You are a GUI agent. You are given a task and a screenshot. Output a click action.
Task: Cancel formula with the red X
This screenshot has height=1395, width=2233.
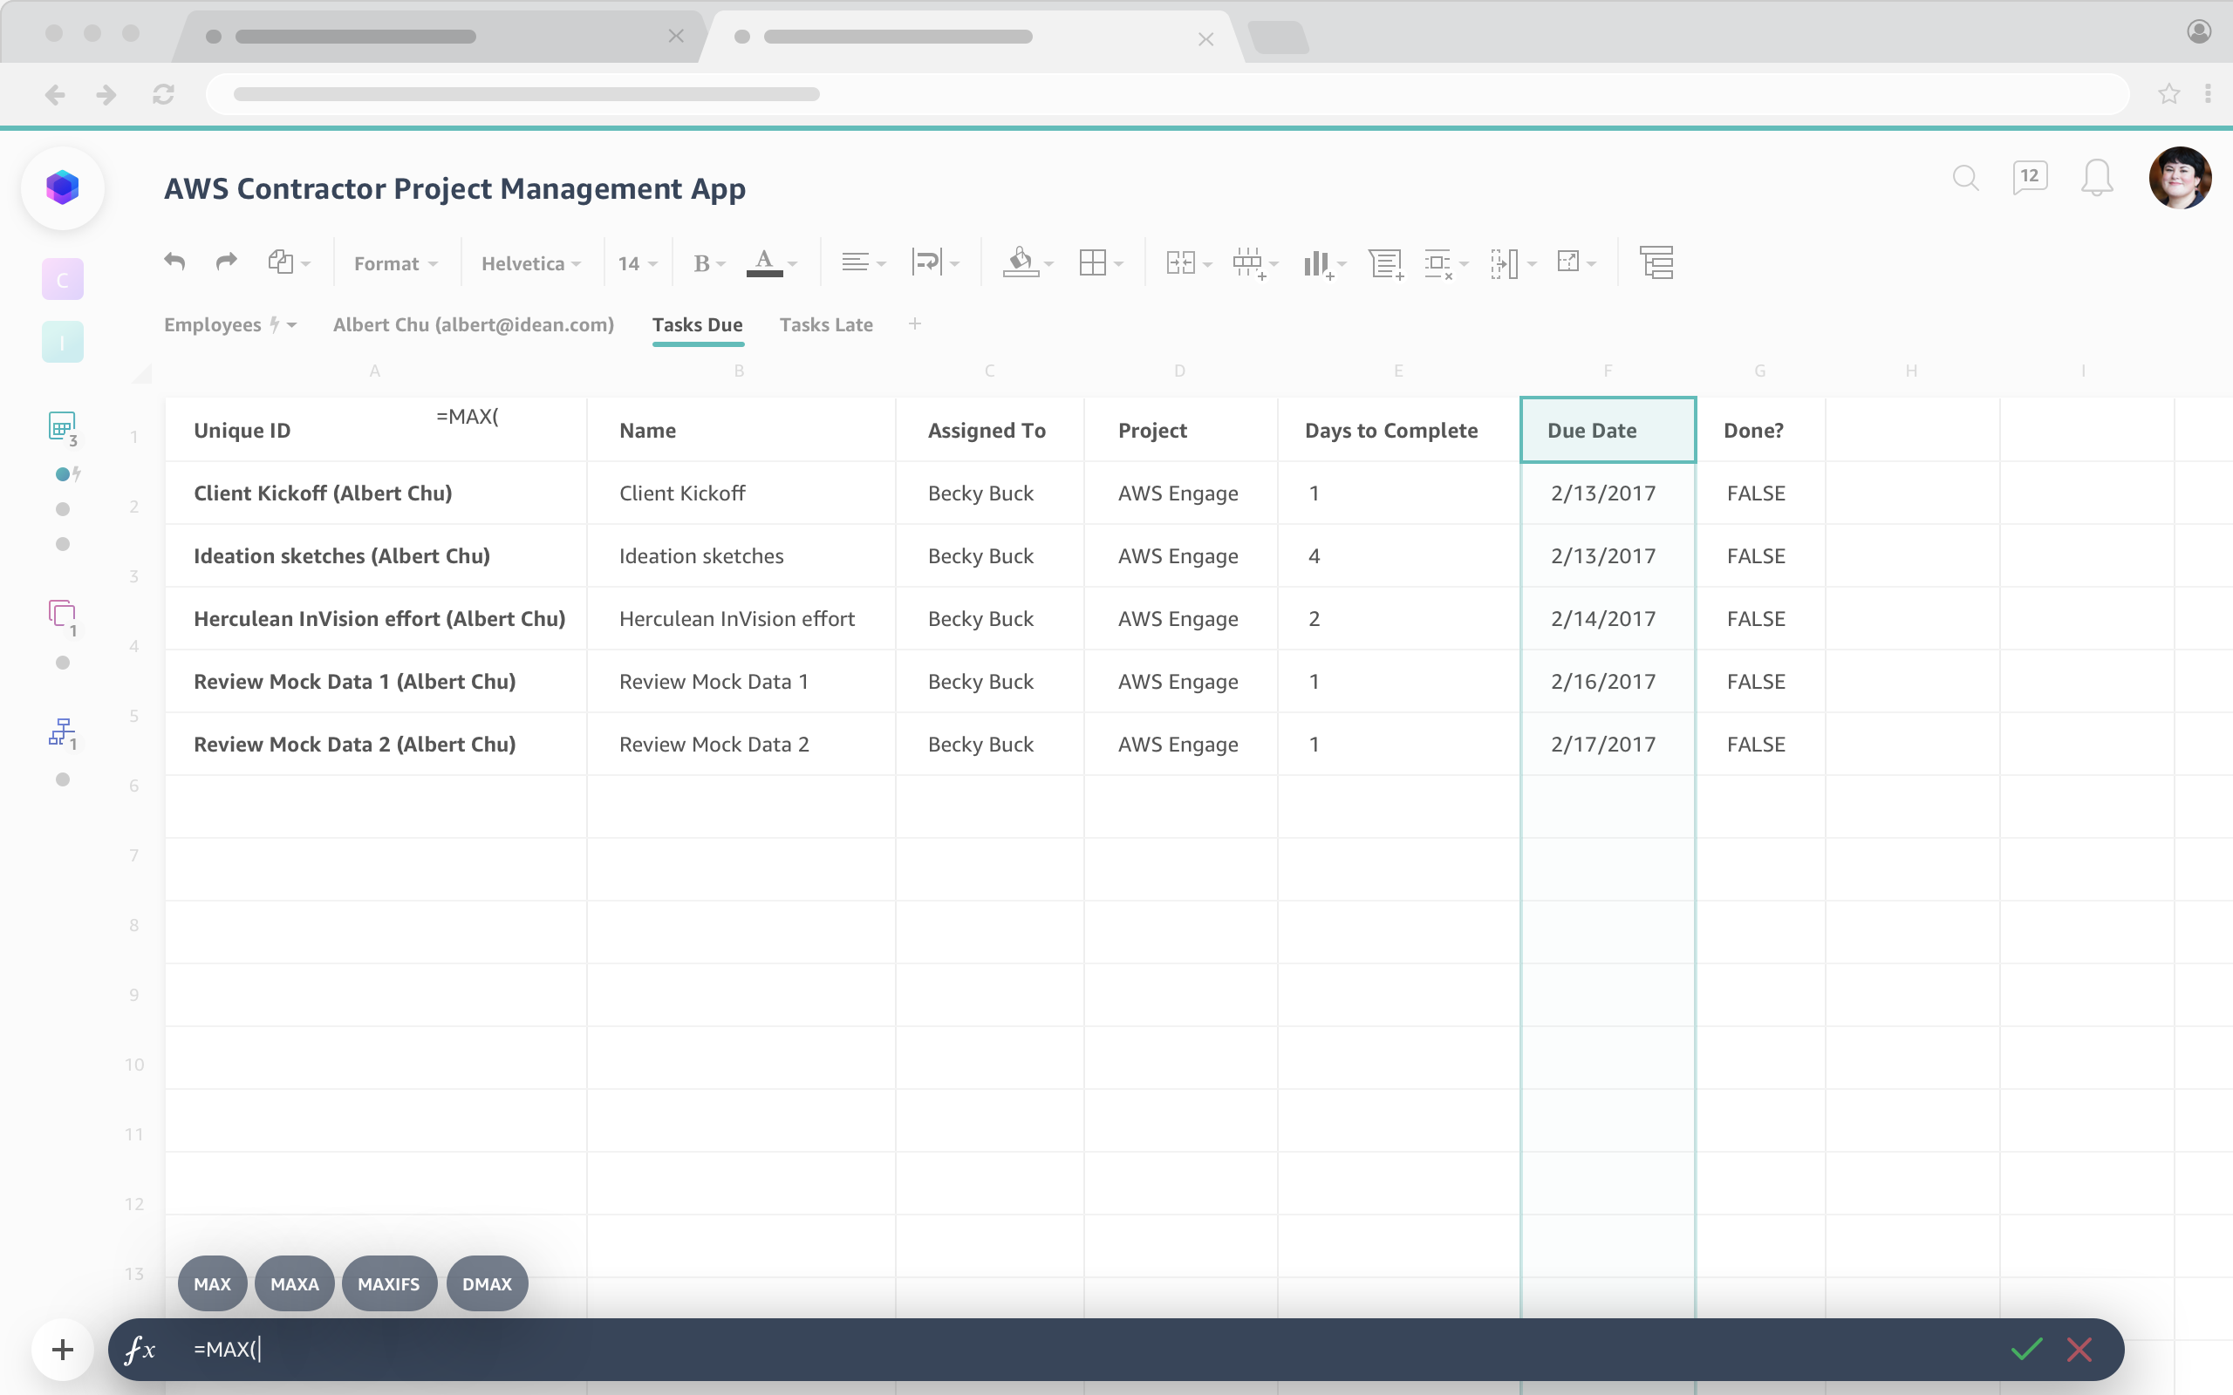pyautogui.click(x=2079, y=1349)
